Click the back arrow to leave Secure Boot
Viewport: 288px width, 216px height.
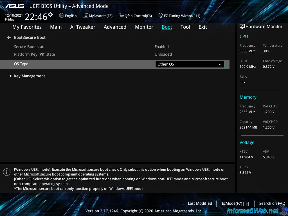pyautogui.click(x=9, y=37)
